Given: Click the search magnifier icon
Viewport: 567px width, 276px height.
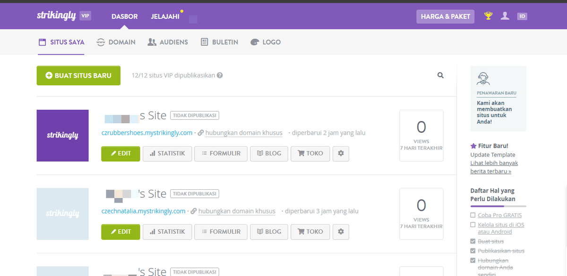Looking at the screenshot, I should pos(440,75).
